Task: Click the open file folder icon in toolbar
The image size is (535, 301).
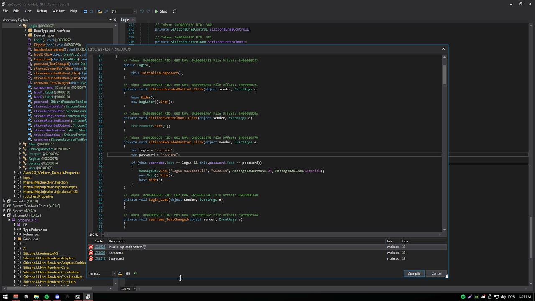Action: pyautogui.click(x=99, y=11)
